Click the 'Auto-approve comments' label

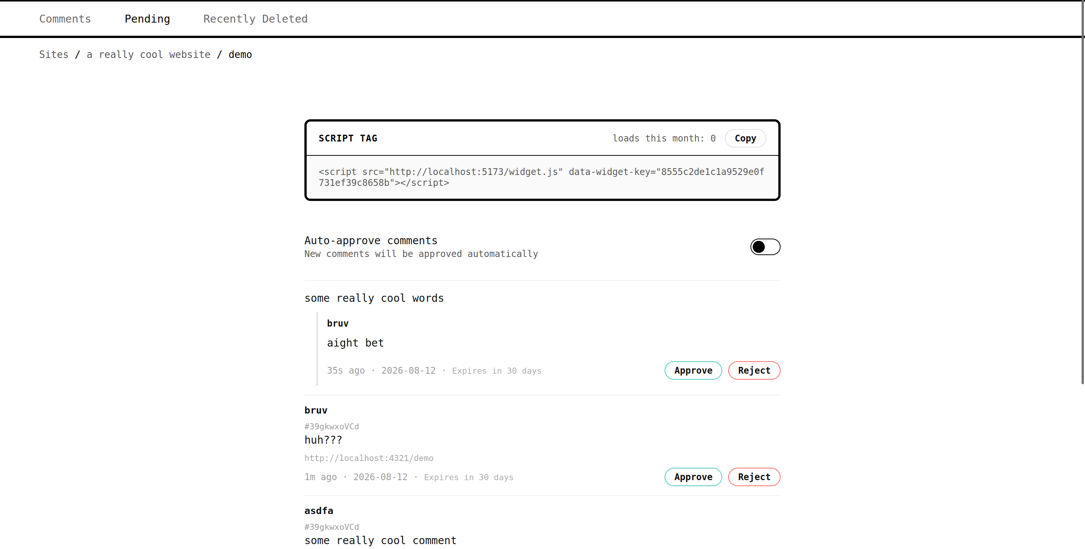[371, 241]
